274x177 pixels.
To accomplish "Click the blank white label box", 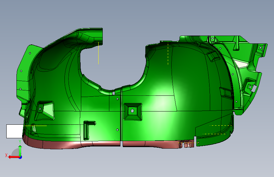I will click(15, 131).
